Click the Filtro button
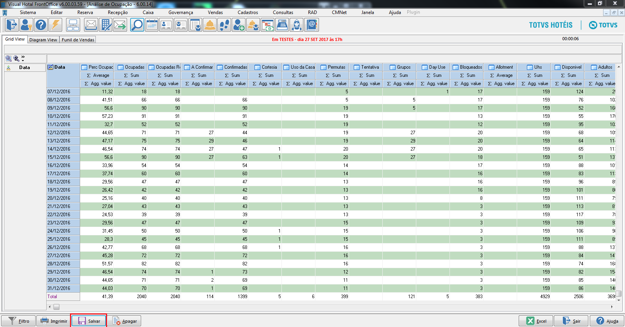 (x=18, y=321)
